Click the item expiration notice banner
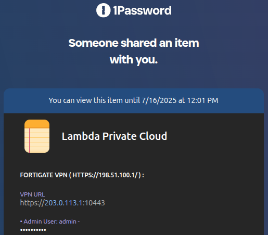This screenshot has height=235, width=268. pyautogui.click(x=134, y=100)
